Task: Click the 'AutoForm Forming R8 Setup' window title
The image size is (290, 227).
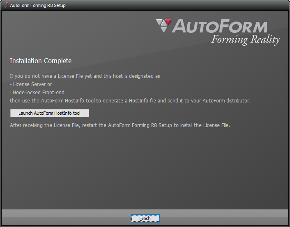Action: pyautogui.click(x=38, y=5)
